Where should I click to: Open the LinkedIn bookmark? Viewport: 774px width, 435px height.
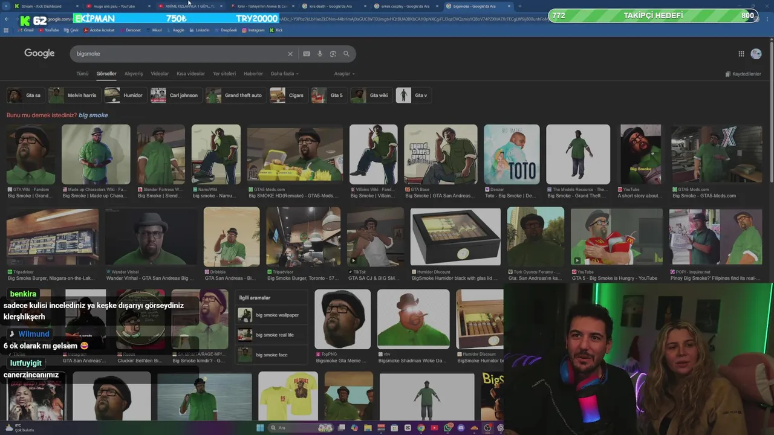[x=199, y=30]
